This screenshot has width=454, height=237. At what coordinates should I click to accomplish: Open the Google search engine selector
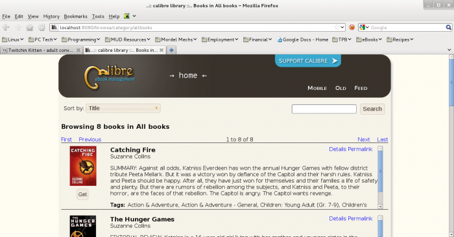pos(364,27)
